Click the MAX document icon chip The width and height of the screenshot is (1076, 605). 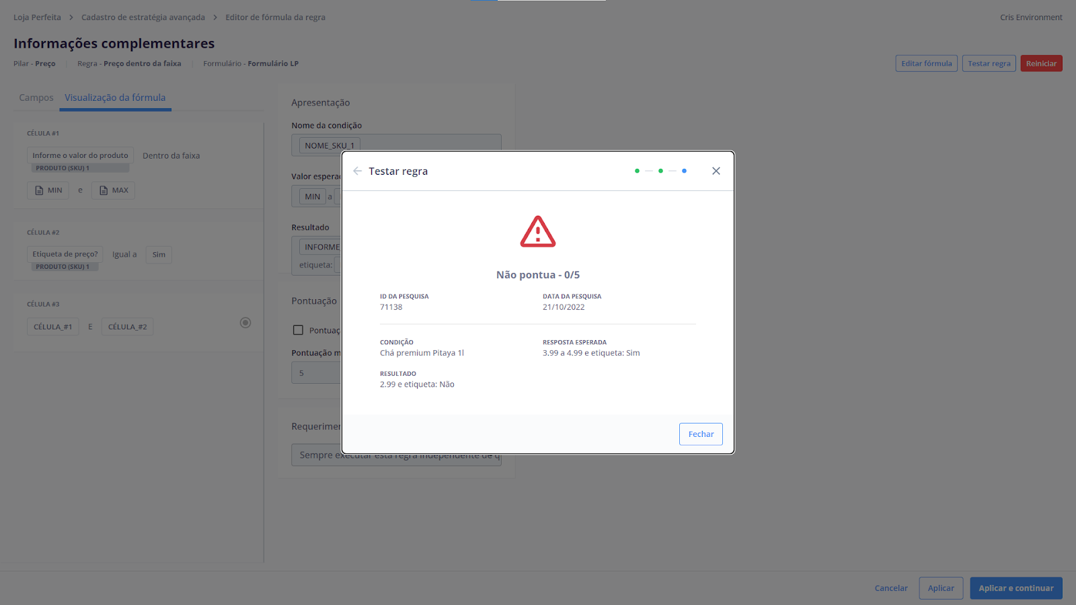click(113, 190)
